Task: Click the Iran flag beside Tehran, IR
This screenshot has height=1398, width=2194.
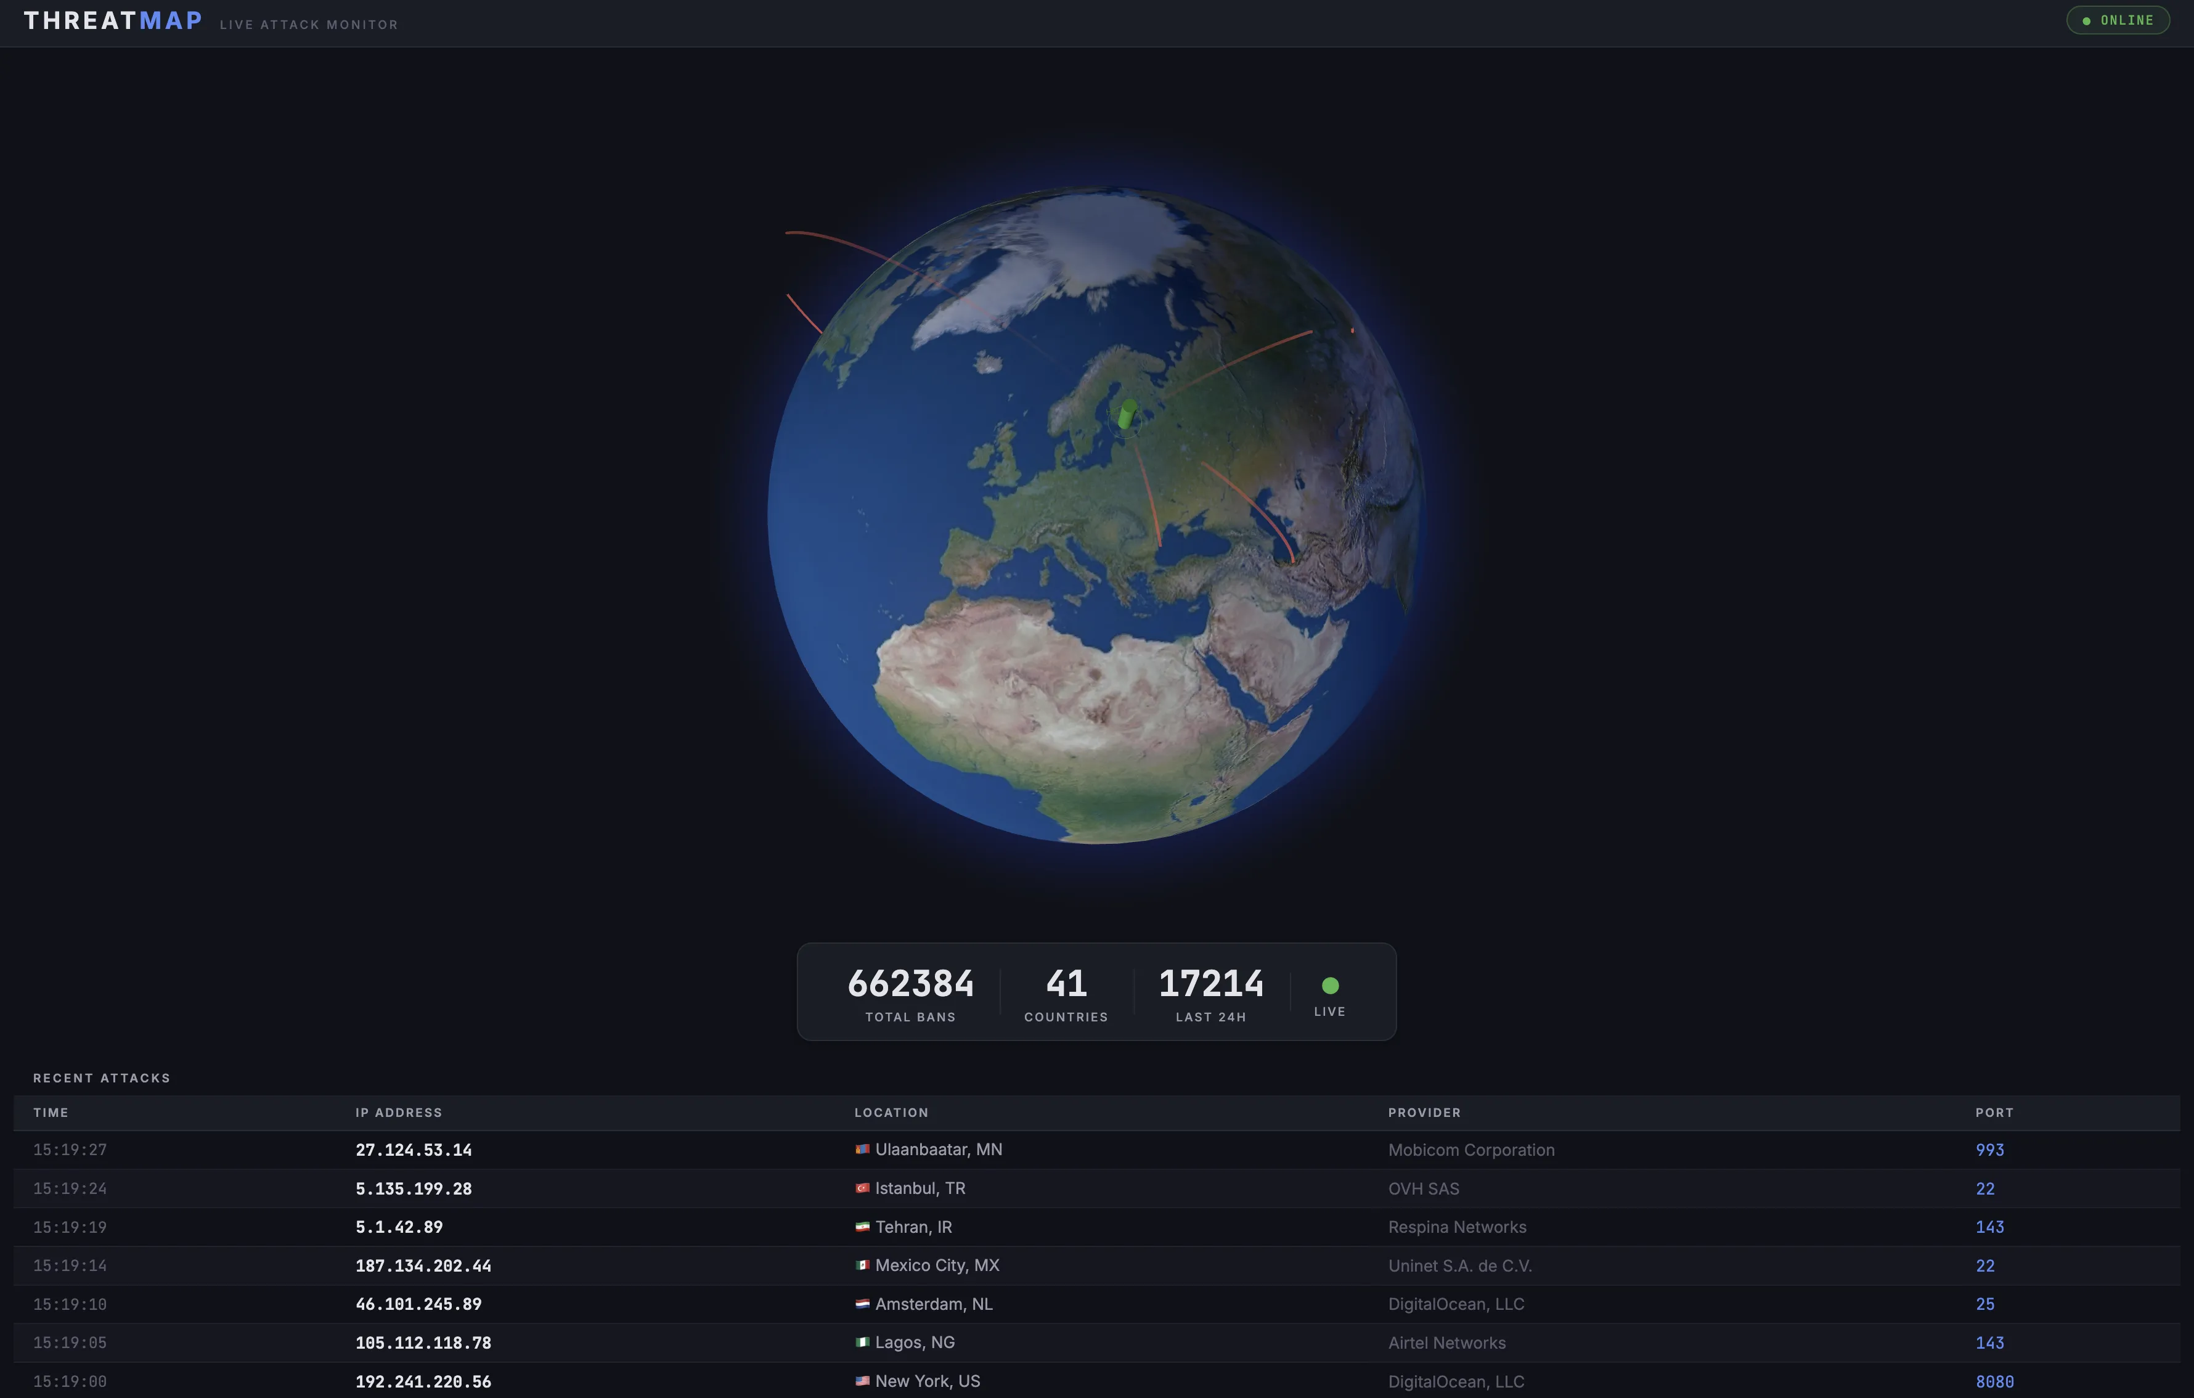Action: 862,1227
